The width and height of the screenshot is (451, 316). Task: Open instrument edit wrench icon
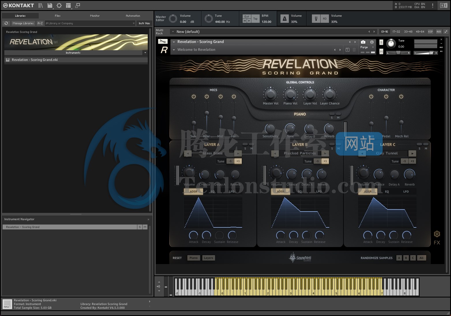click(162, 42)
